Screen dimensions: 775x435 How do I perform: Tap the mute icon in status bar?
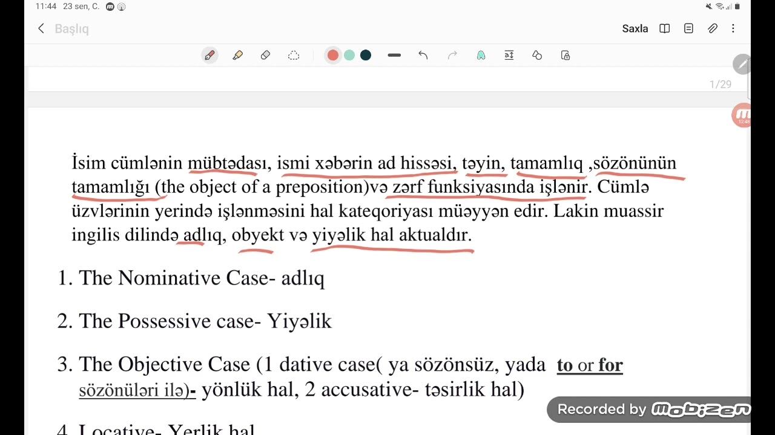coord(709,7)
